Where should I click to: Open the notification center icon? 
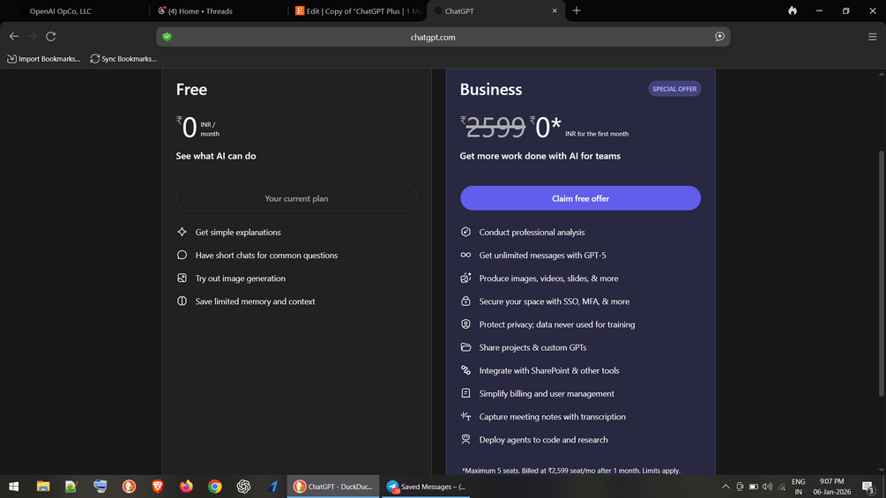pos(868,487)
